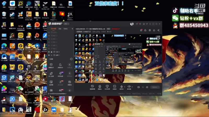Open the Steam desktop icon
This screenshot has width=209, height=117.
tap(12, 15)
